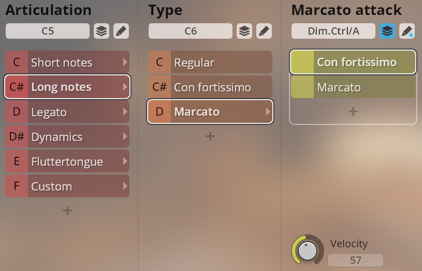Click the Velocity value field showing 57
This screenshot has width=422, height=271.
[356, 260]
